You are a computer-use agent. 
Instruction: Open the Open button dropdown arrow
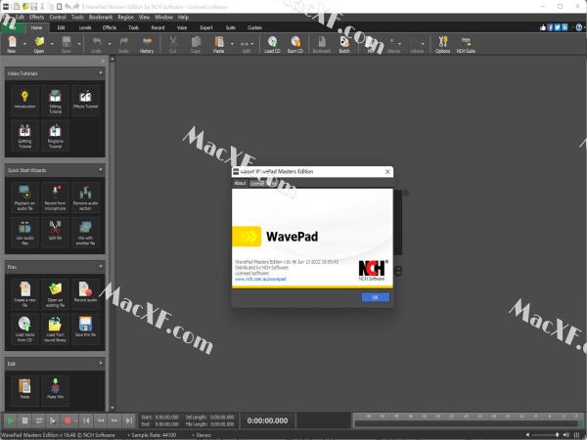(x=52, y=44)
